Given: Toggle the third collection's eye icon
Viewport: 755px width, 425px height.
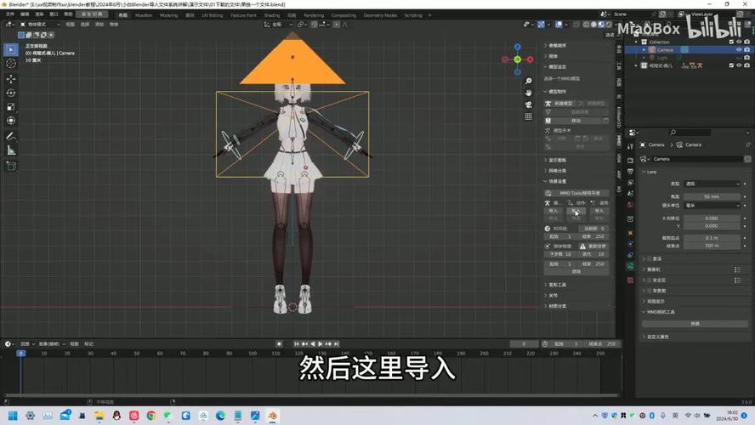Looking at the screenshot, I should pyautogui.click(x=739, y=65).
